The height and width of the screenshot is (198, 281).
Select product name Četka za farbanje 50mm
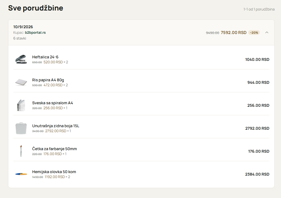[54, 149]
